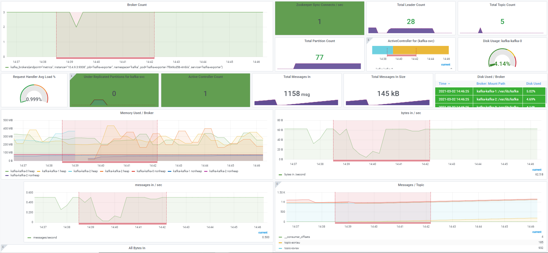
Task: Toggle orange kafka-kafka-2 heap legend series
Action: coord(117,171)
